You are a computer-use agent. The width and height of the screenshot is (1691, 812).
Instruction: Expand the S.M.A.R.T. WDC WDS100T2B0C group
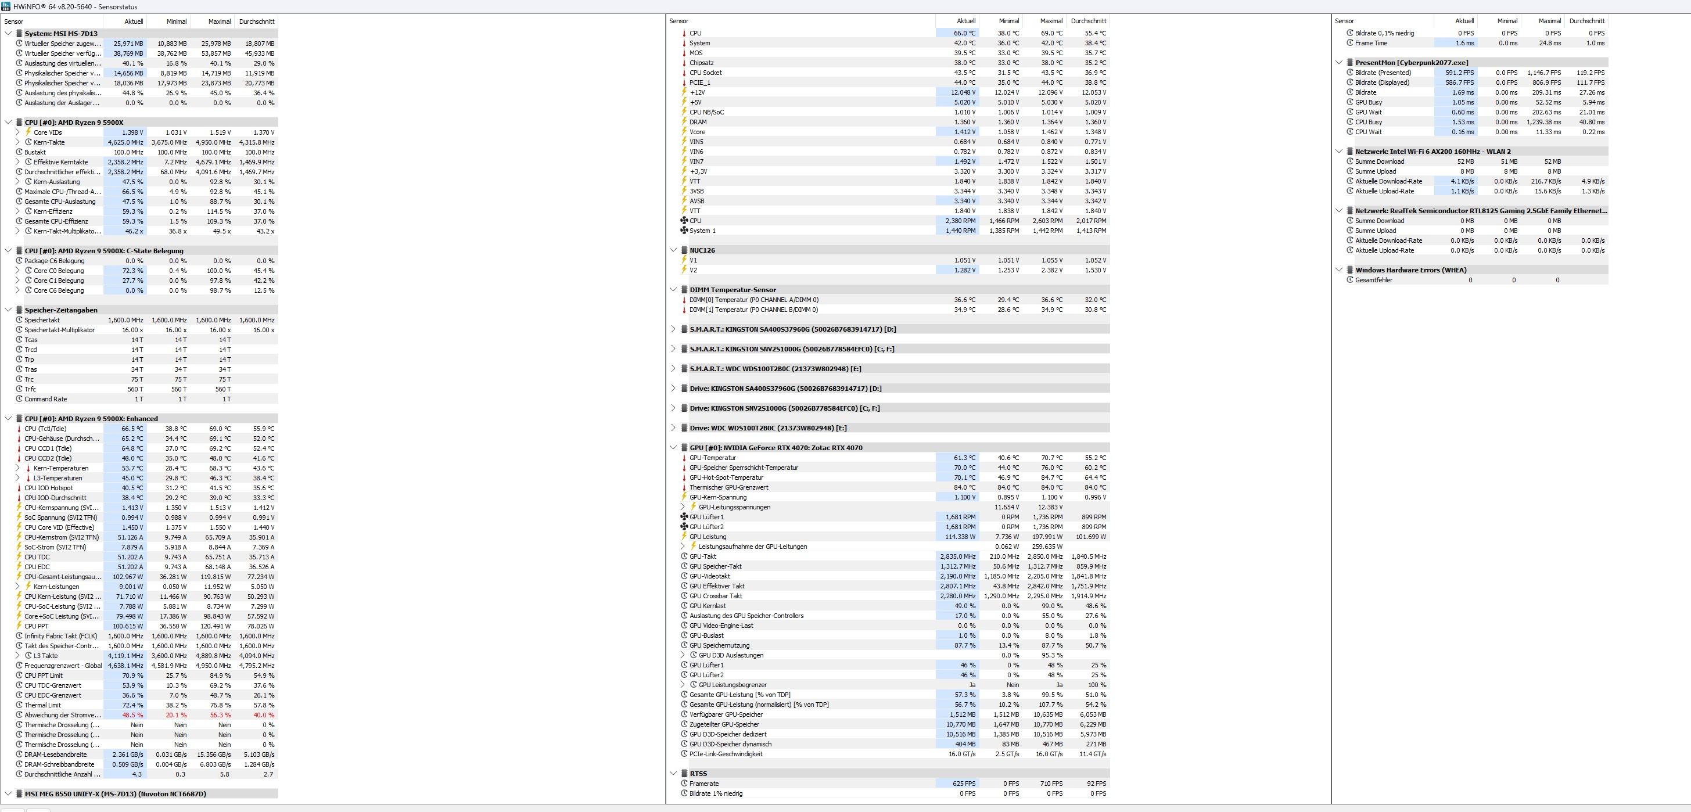coord(673,368)
